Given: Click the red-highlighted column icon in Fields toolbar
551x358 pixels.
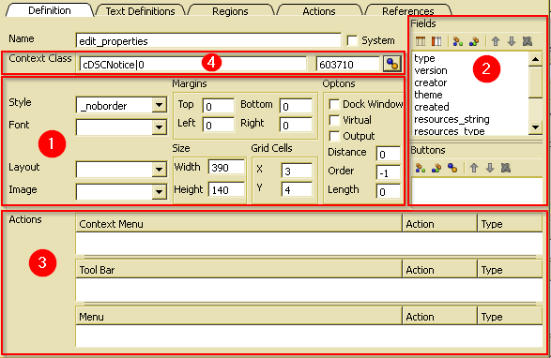Looking at the screenshot, I should (436, 41).
